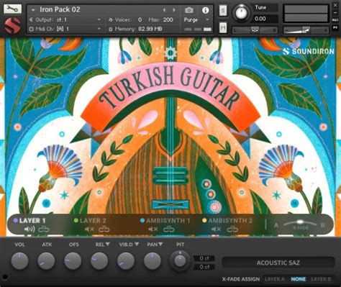The width and height of the screenshot is (341, 287).
Task: Go to next instrument arrow
Action: [x=174, y=10]
